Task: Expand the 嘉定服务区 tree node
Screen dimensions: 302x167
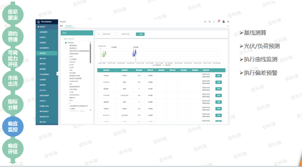Action: pos(66,45)
